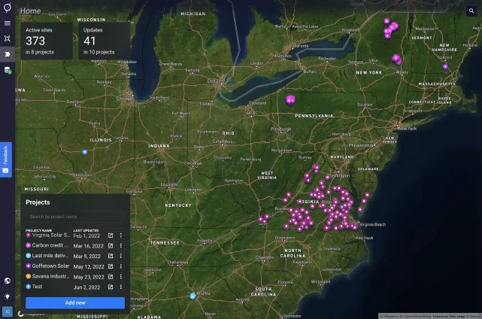The width and height of the screenshot is (482, 319).
Task: Select the projects tag icon in sidebar
Action: click(x=8, y=54)
